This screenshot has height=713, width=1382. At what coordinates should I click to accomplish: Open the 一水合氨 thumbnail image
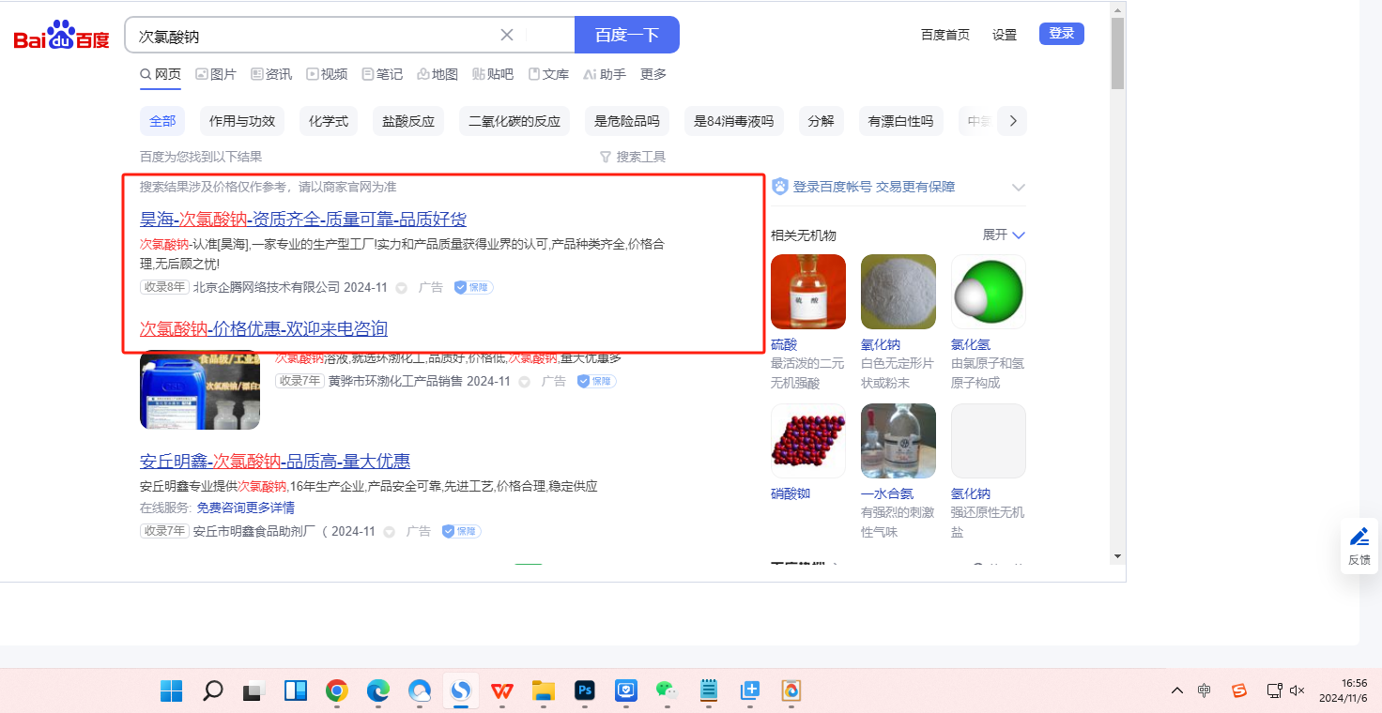tap(898, 441)
